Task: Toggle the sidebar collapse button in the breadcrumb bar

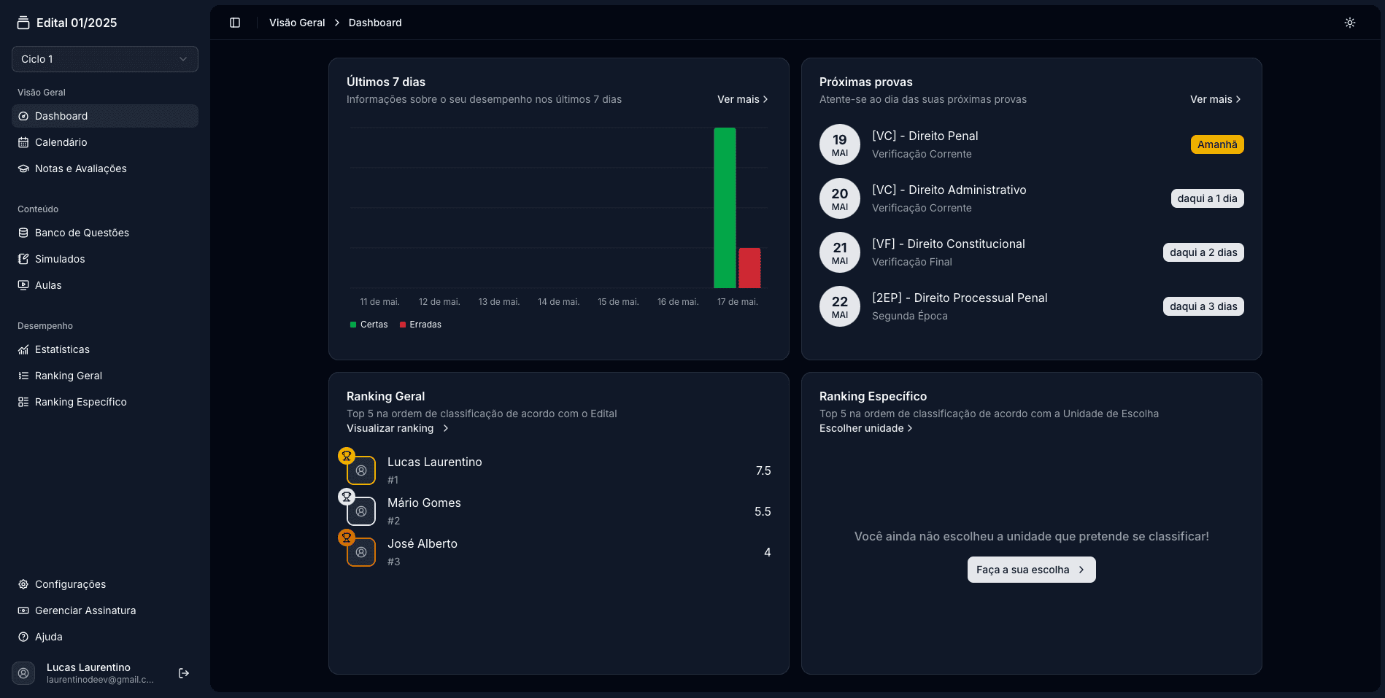Action: 235,23
